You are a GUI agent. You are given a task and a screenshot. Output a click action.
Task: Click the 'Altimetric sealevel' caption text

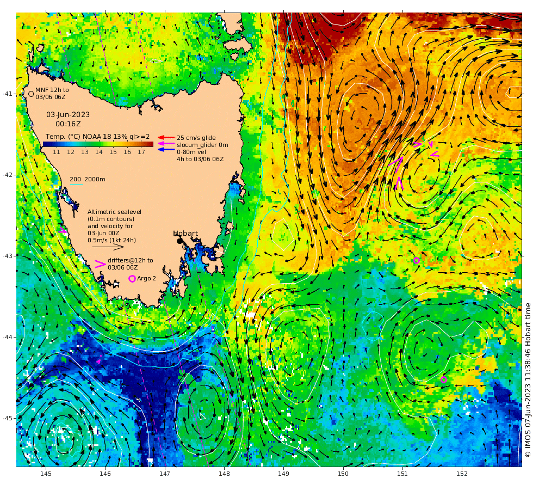(x=114, y=212)
